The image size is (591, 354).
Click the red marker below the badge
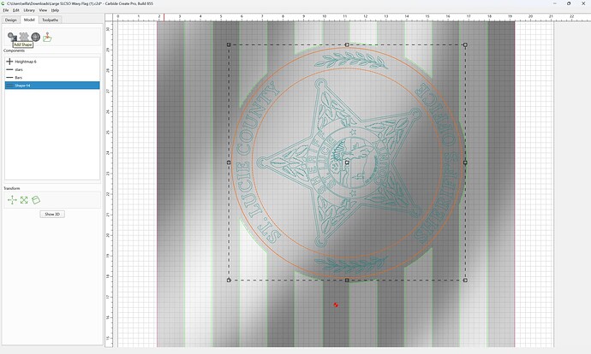tap(336, 305)
